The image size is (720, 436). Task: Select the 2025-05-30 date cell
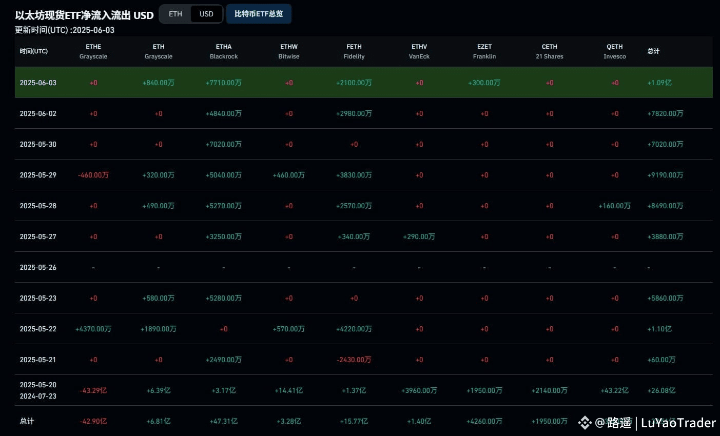38,144
